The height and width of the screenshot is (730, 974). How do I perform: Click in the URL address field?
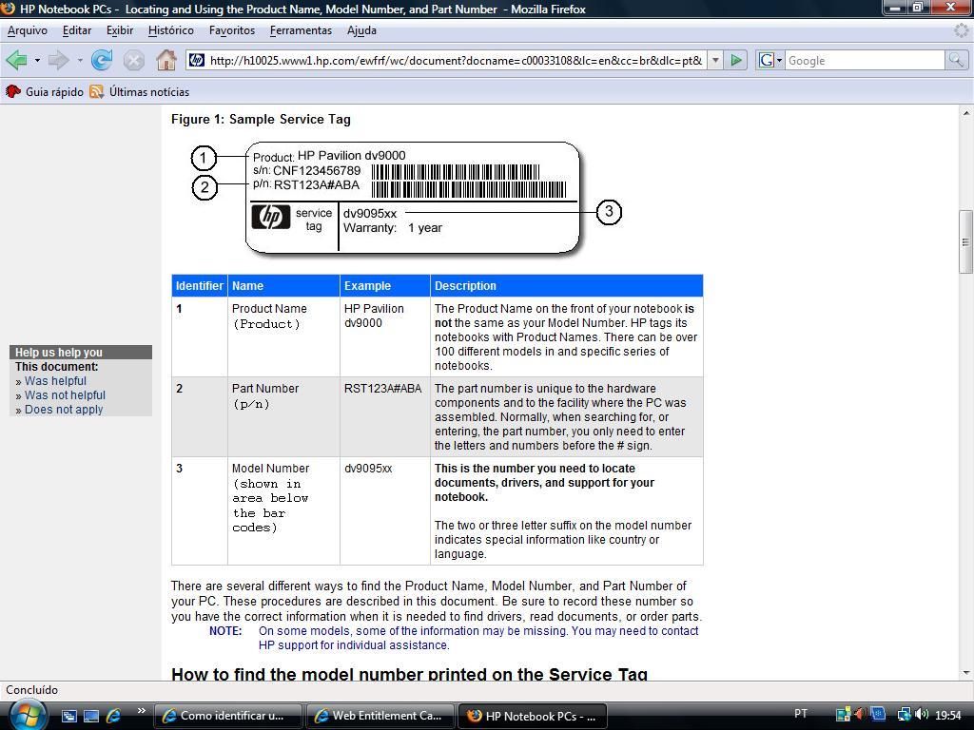pyautogui.click(x=456, y=60)
